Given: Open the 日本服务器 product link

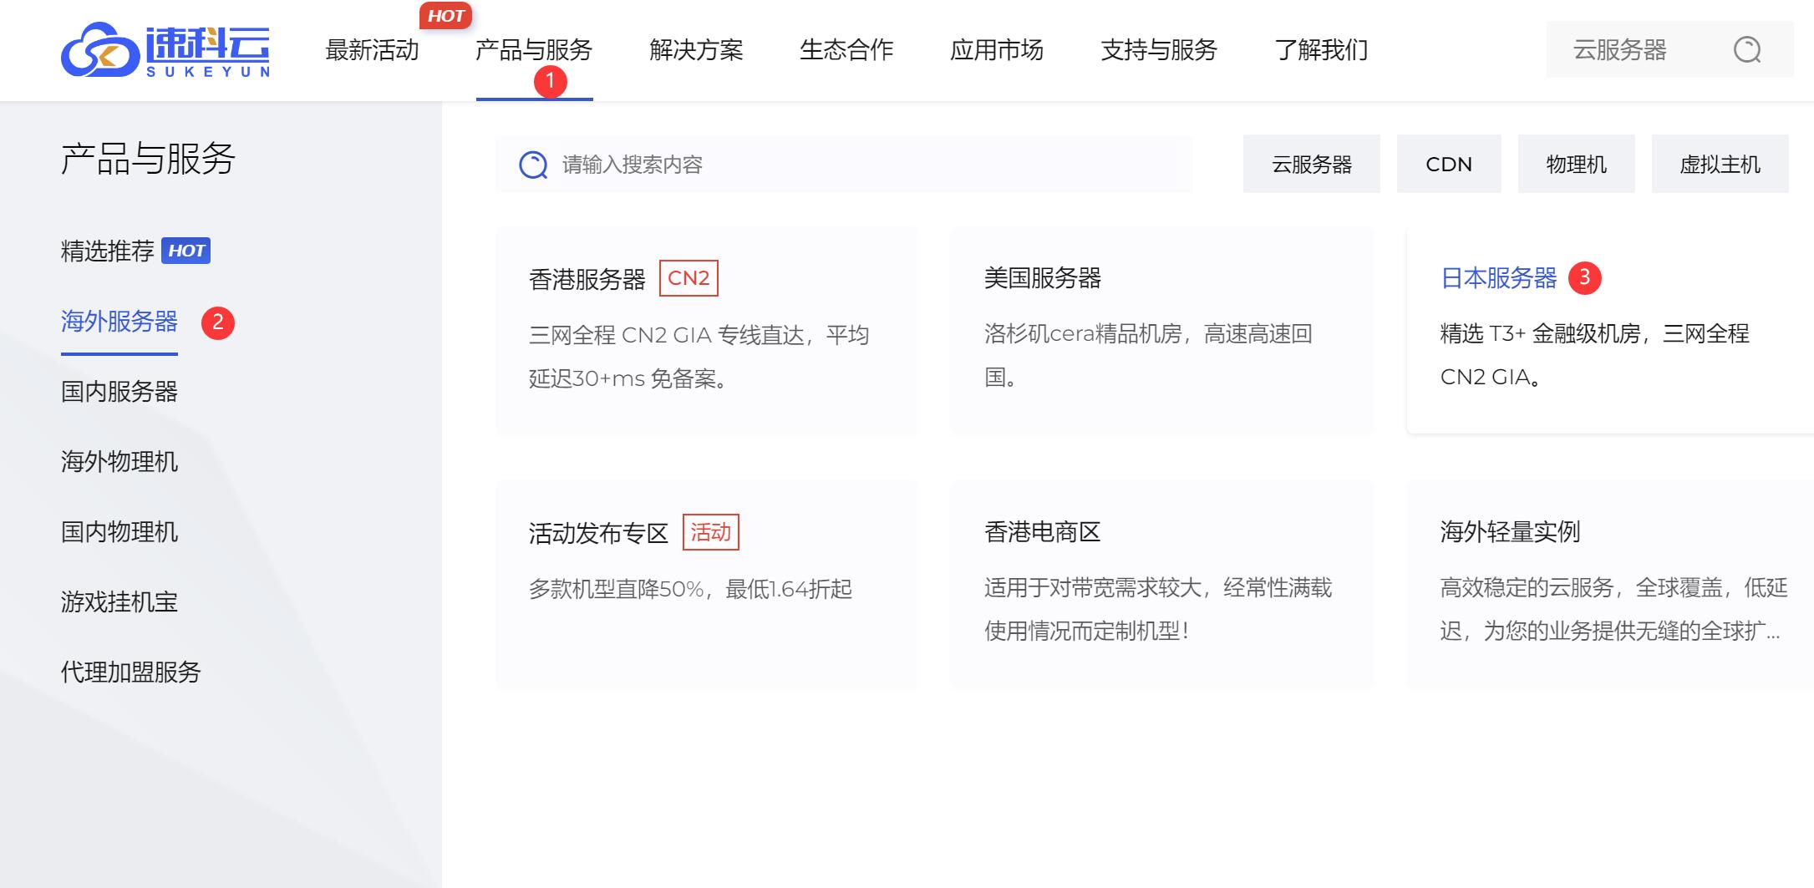Looking at the screenshot, I should pyautogui.click(x=1499, y=277).
